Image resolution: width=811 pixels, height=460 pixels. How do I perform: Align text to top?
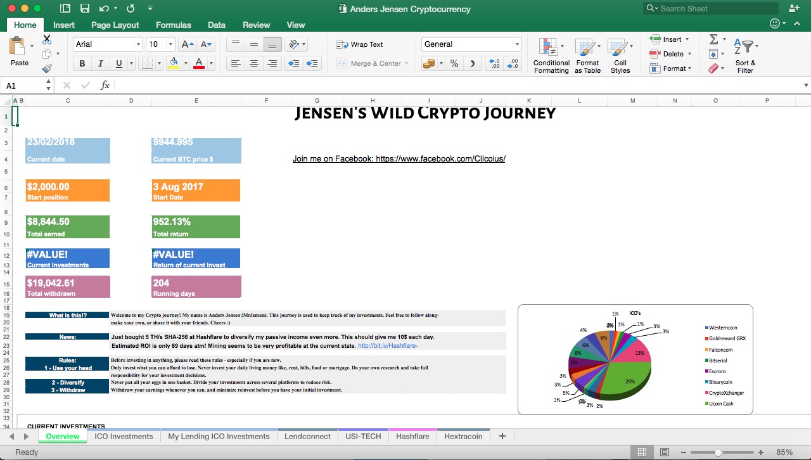pyautogui.click(x=236, y=44)
